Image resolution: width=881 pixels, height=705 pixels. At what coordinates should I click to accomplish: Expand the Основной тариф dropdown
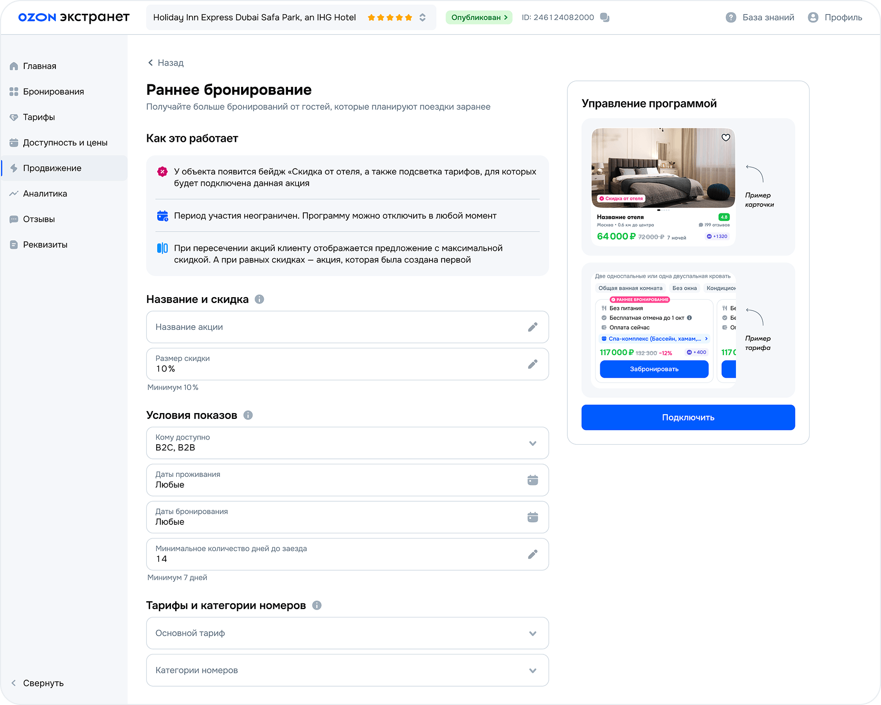(x=533, y=633)
